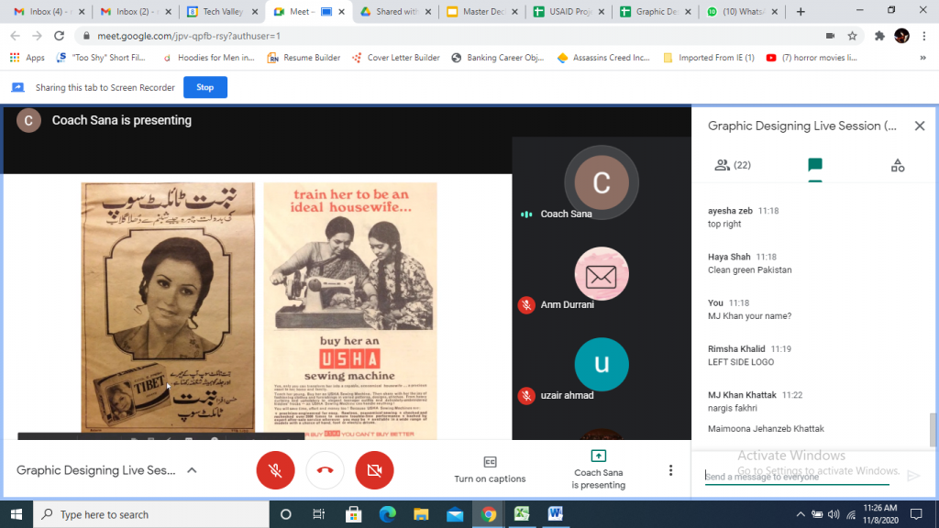
Task: Open the Chrome extensions puzzle icon
Action: tap(879, 36)
